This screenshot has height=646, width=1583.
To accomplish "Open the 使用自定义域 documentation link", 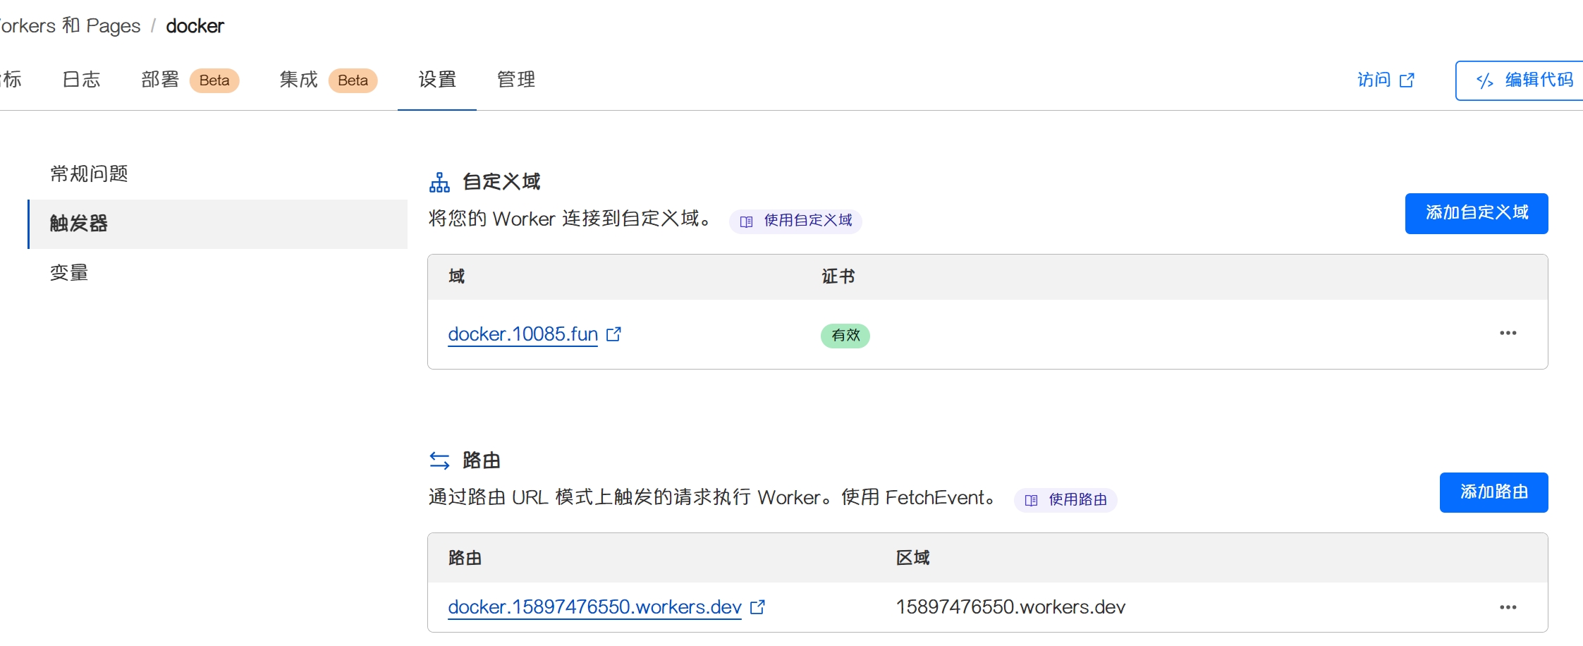I will click(x=795, y=221).
